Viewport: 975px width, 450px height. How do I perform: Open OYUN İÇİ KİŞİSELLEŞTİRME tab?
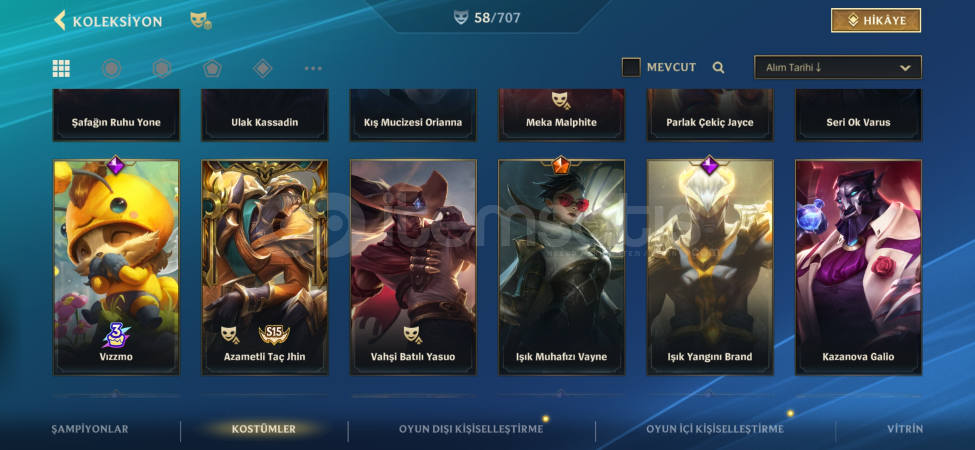point(715,429)
